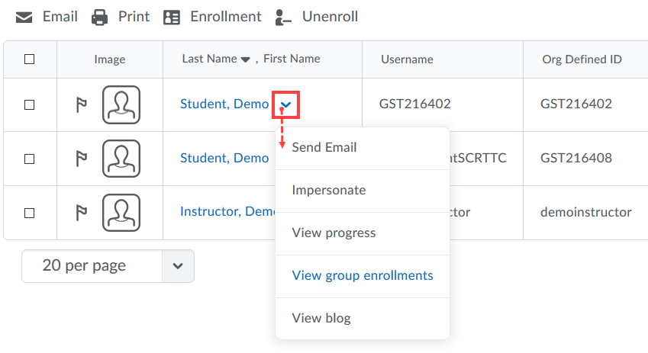Image resolution: width=648 pixels, height=353 pixels.
Task: Choose Impersonate from context menu
Action: tap(363, 191)
